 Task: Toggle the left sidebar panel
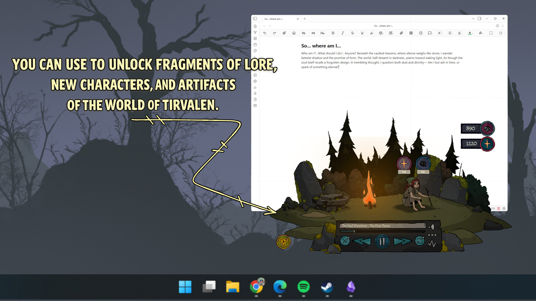point(255,19)
